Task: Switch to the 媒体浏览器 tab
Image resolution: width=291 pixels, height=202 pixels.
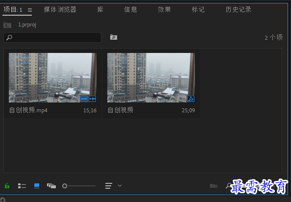Action: click(60, 9)
